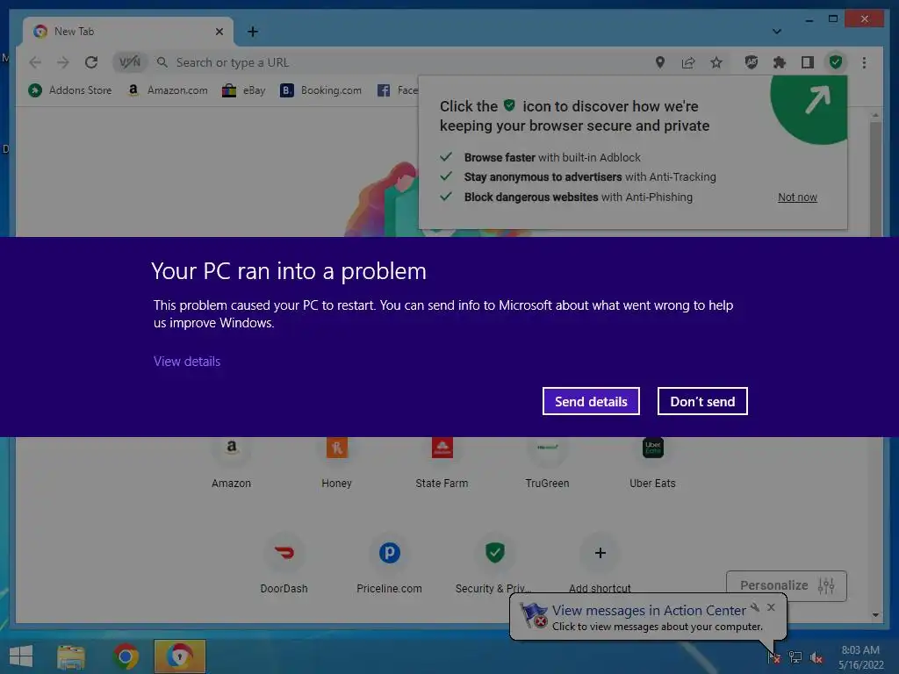Click the share page icon
This screenshot has height=674, width=899.
coord(688,62)
